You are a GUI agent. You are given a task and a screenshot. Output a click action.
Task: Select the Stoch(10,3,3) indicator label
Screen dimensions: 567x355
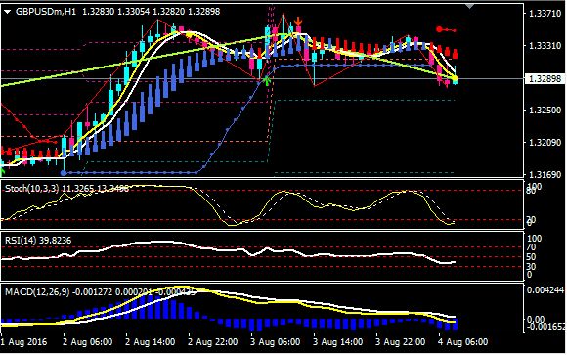(31, 188)
